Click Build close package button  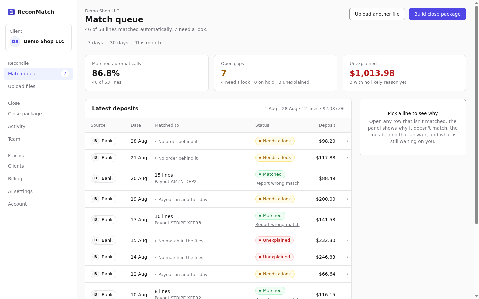pos(437,14)
